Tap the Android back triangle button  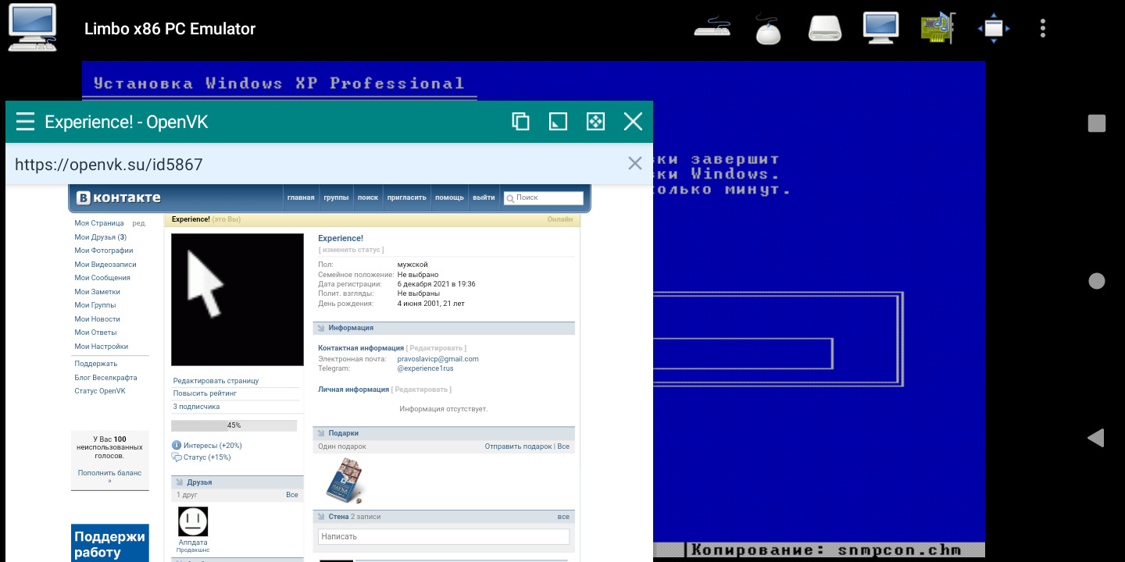click(x=1096, y=437)
